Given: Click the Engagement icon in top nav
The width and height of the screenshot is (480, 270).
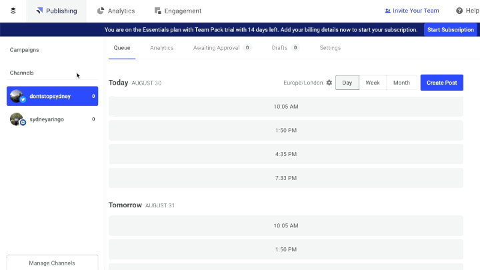Looking at the screenshot, I should tap(157, 11).
